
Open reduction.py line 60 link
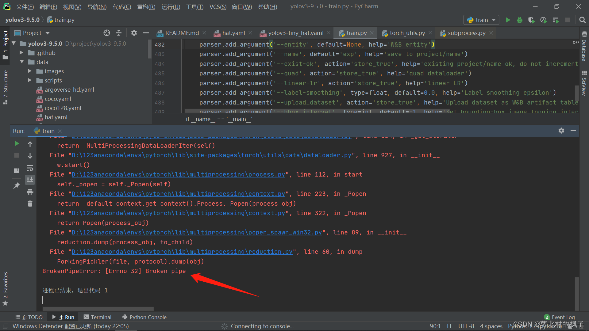click(182, 252)
